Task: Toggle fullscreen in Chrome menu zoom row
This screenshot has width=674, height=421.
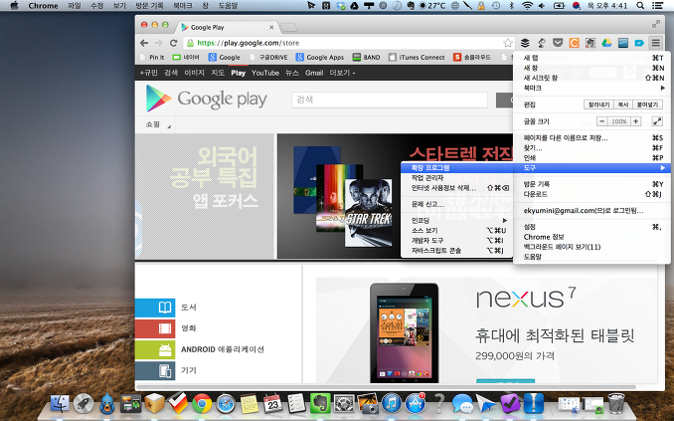Action: 657,121
